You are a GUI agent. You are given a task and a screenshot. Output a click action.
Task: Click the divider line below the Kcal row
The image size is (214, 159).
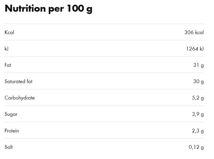[104, 40]
